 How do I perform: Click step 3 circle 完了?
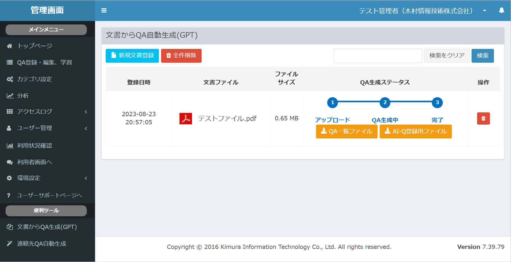click(x=437, y=102)
